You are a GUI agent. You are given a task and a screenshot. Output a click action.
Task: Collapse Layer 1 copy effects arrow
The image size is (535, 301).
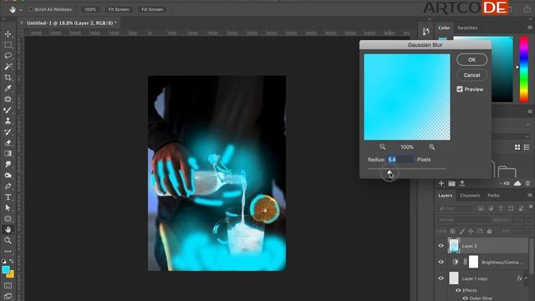click(527, 278)
